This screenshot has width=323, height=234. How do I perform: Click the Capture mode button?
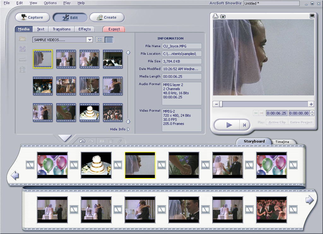click(x=32, y=17)
